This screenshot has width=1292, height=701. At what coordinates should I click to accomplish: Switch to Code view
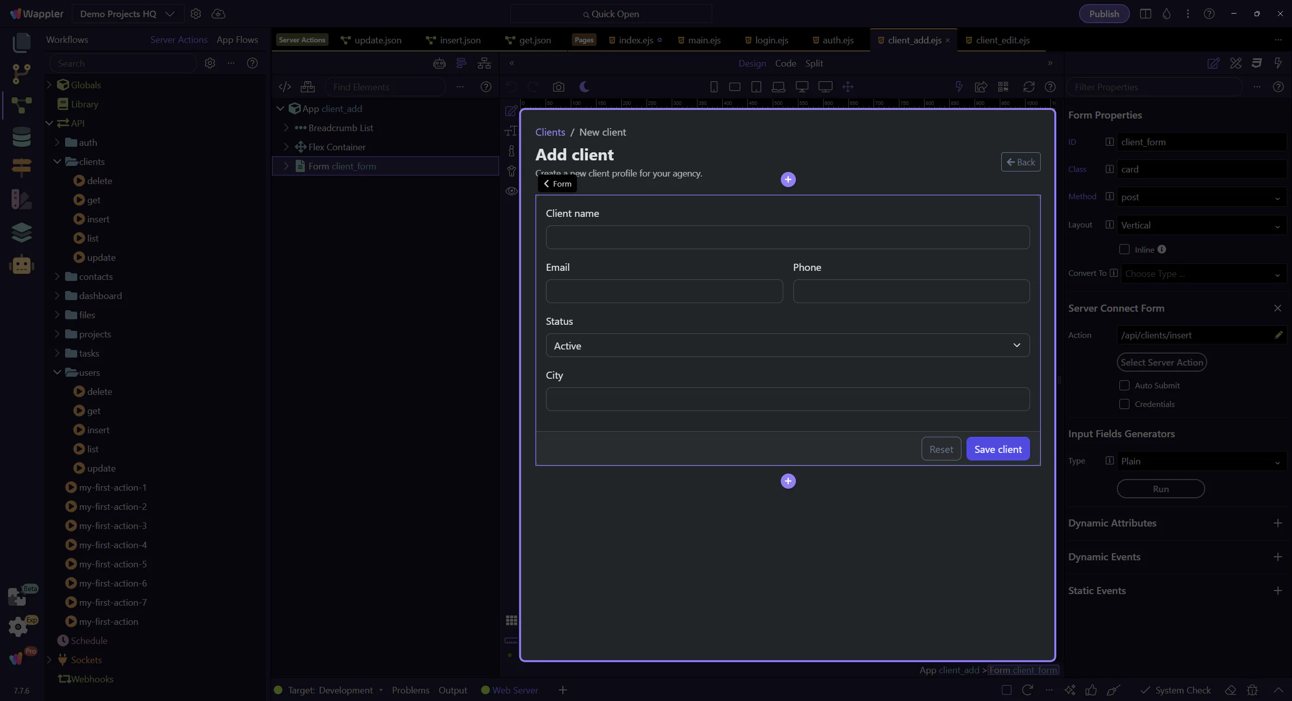pos(785,64)
